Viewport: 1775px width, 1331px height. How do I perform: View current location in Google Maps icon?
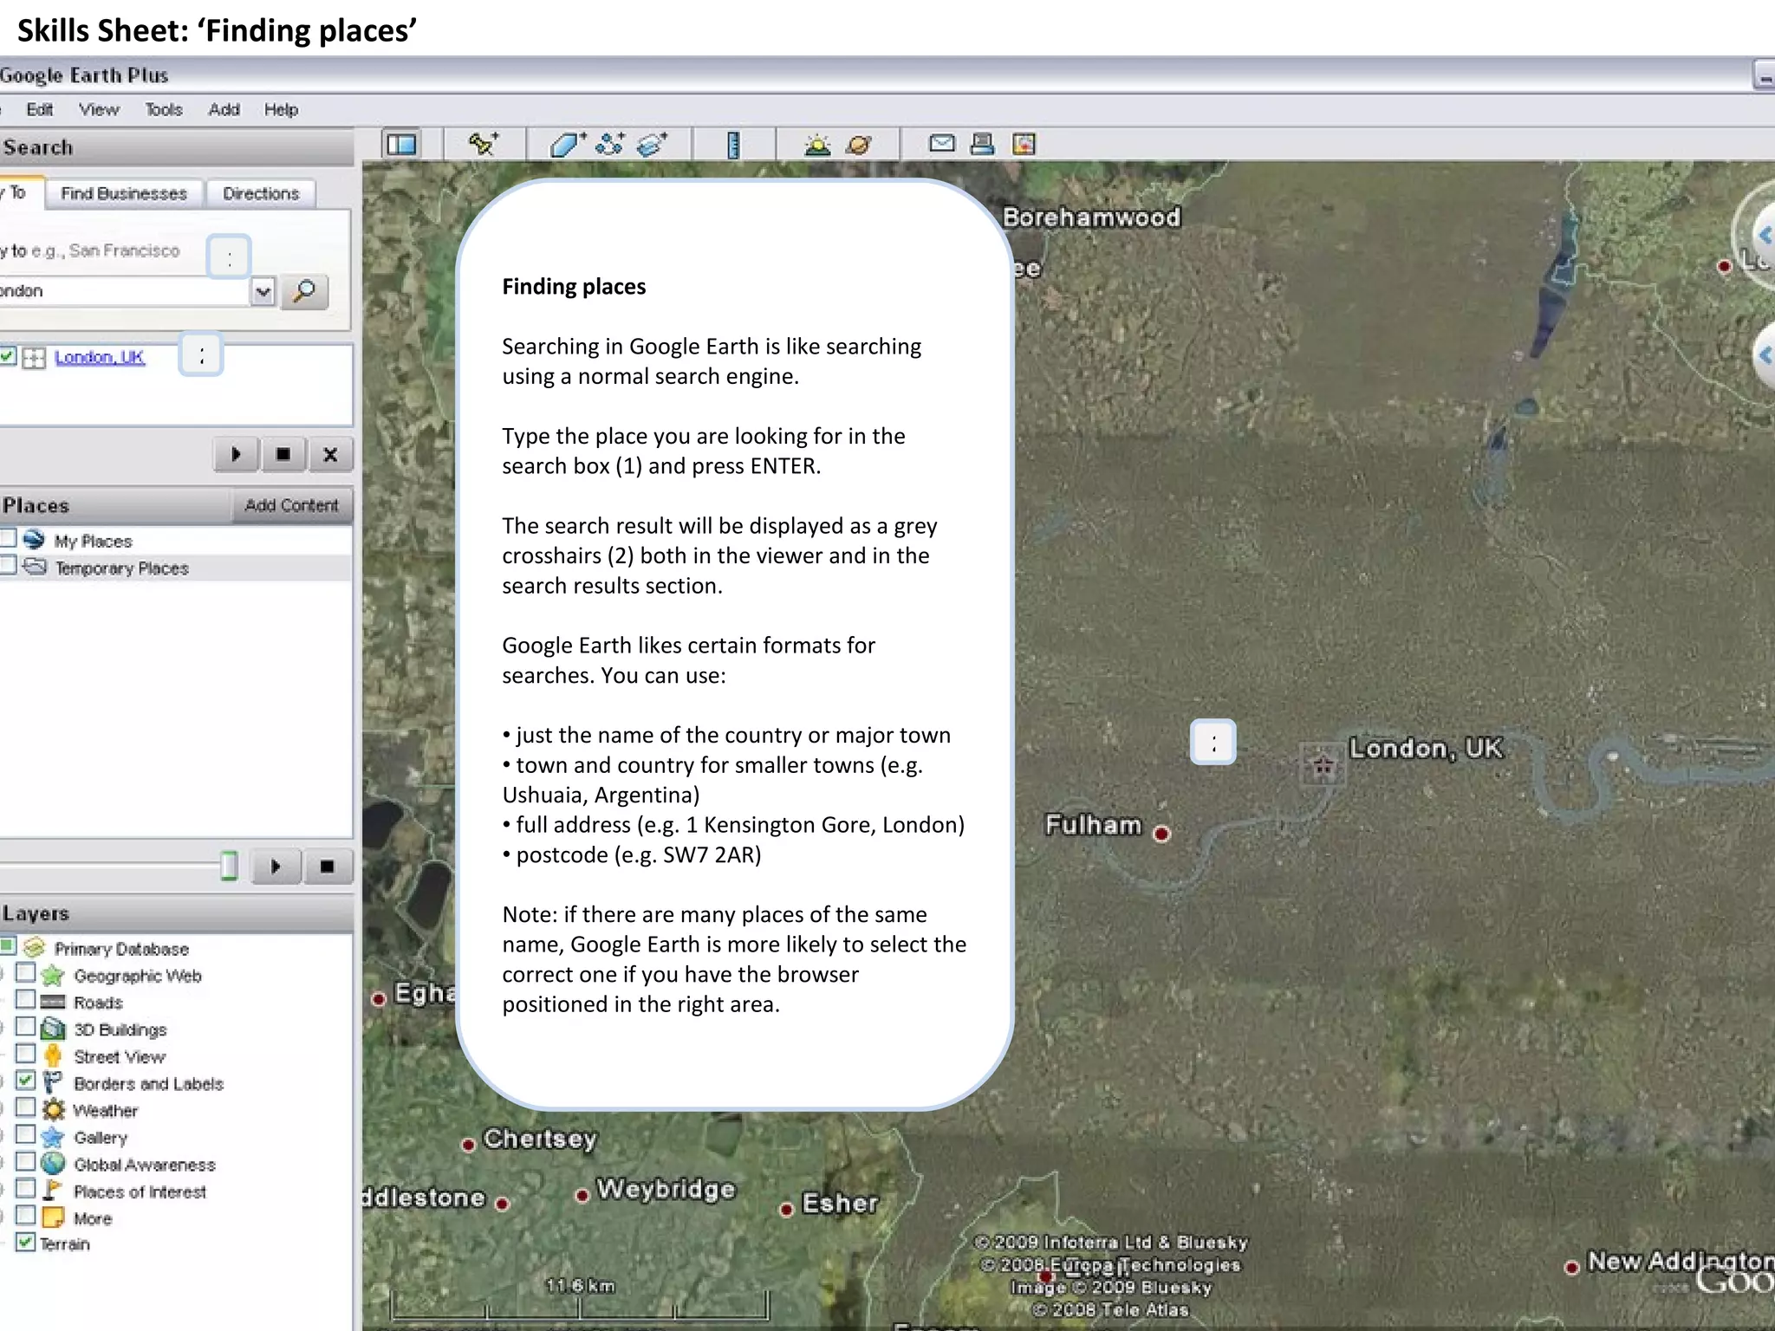[1024, 144]
